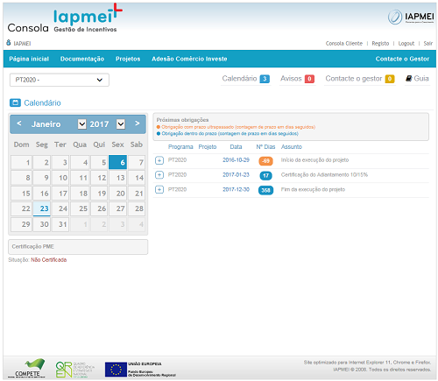Expand the row dated 2017-12-30
The image size is (438, 381).
tap(159, 189)
